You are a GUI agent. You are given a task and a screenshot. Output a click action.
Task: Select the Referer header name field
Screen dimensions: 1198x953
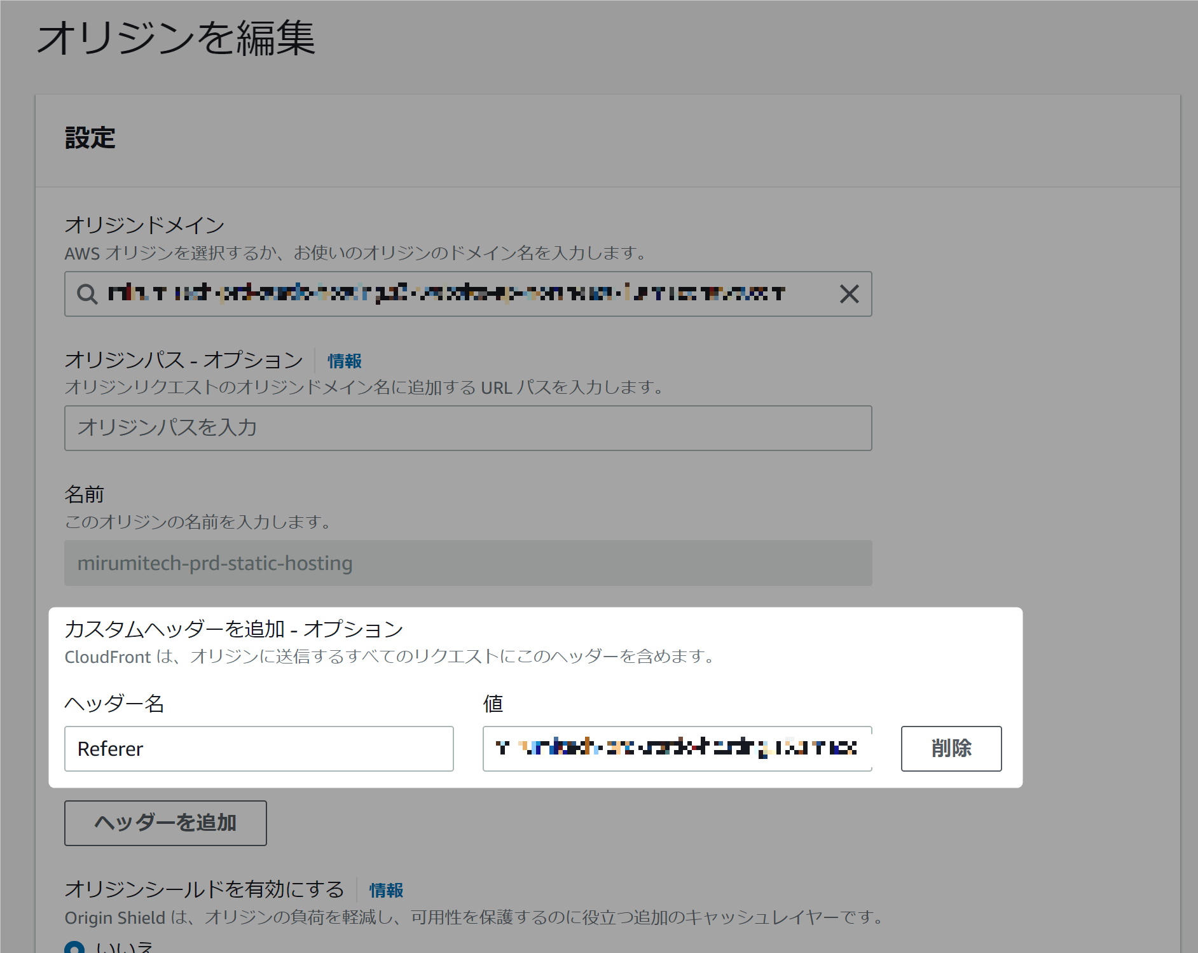pyautogui.click(x=258, y=749)
